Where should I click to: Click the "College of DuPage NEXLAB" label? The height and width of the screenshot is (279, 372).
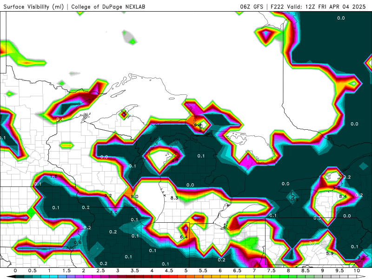coord(108,7)
